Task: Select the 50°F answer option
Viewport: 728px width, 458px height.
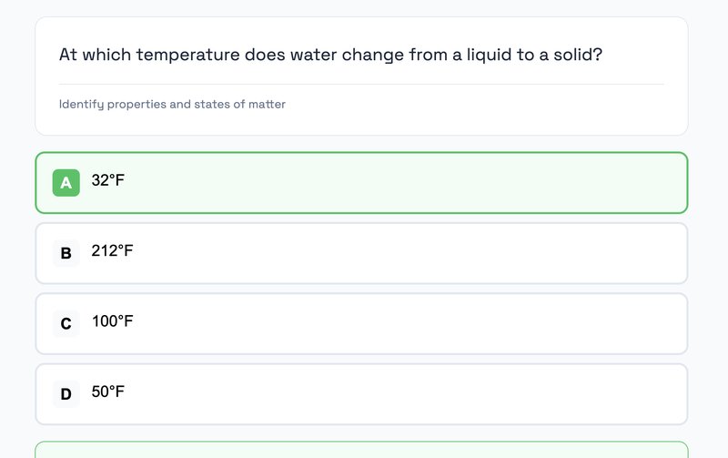Action: (x=361, y=394)
